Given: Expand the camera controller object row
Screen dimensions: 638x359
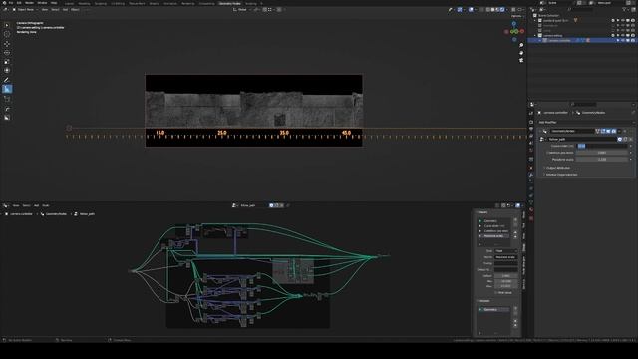Looking at the screenshot, I should [540, 40].
